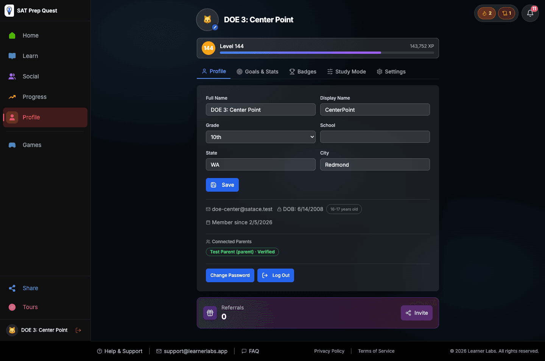Viewport: 545px width, 361px height.
Task: Open Games in the sidebar
Action: (x=32, y=145)
